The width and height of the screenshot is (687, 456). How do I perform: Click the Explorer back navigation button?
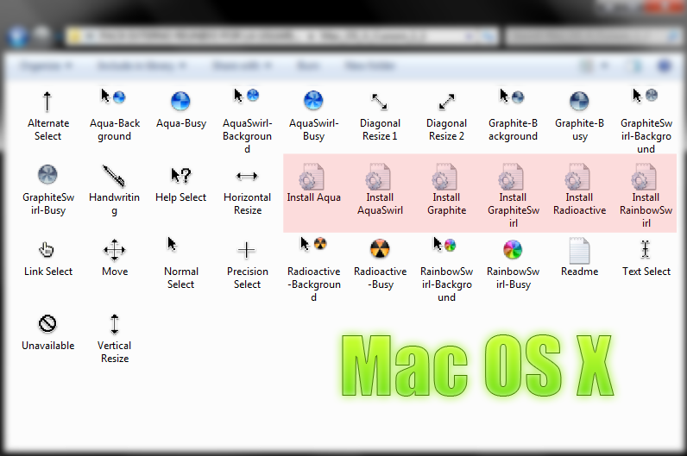coord(17,36)
